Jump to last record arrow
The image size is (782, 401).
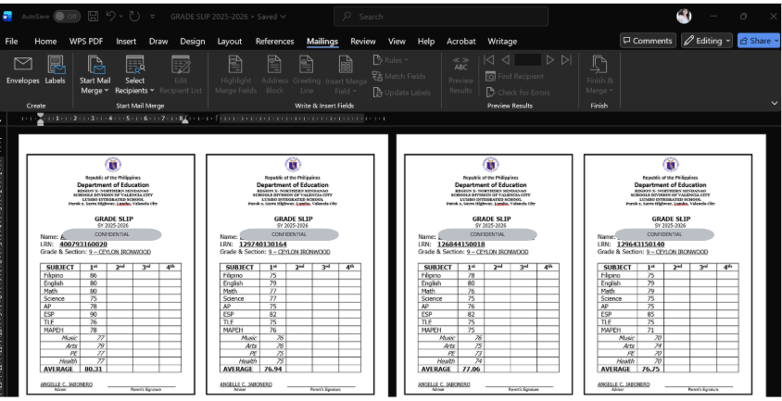566,60
